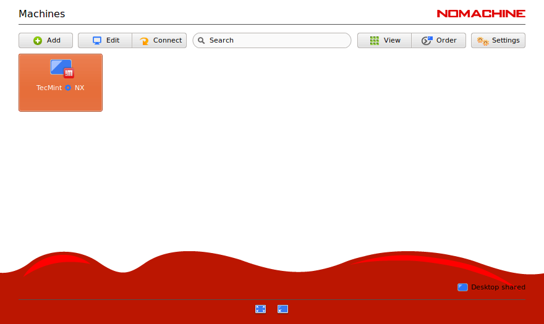544x324 pixels.
Task: Click the NoMachine logo
Action: 481,14
